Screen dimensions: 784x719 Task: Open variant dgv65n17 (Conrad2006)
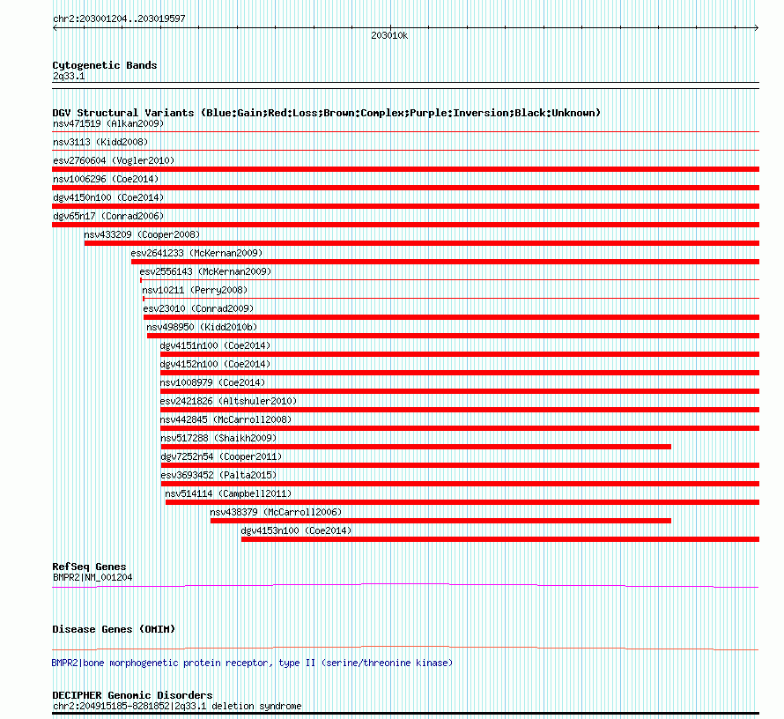click(108, 216)
